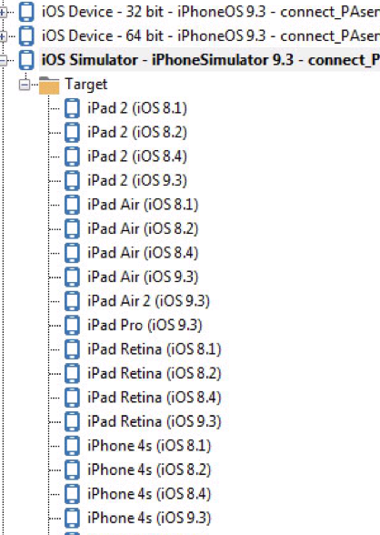Choose target iPad Retina (iOS 8.2)
The width and height of the screenshot is (380, 535).
coord(155,374)
